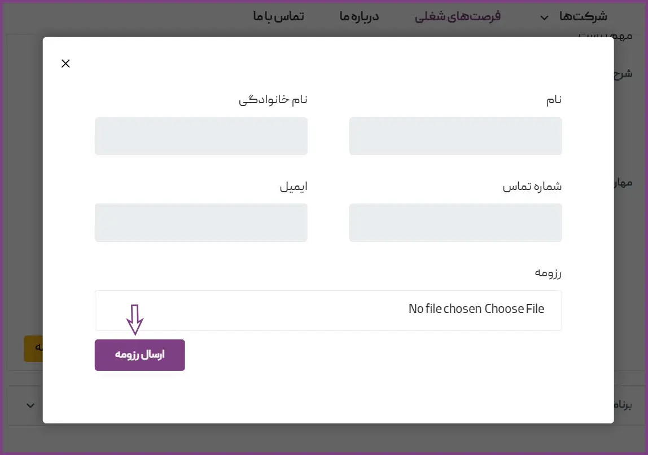The image size is (648, 455).
Task: Go to فرصت‌های شغلی in navigation
Action: pyautogui.click(x=458, y=16)
